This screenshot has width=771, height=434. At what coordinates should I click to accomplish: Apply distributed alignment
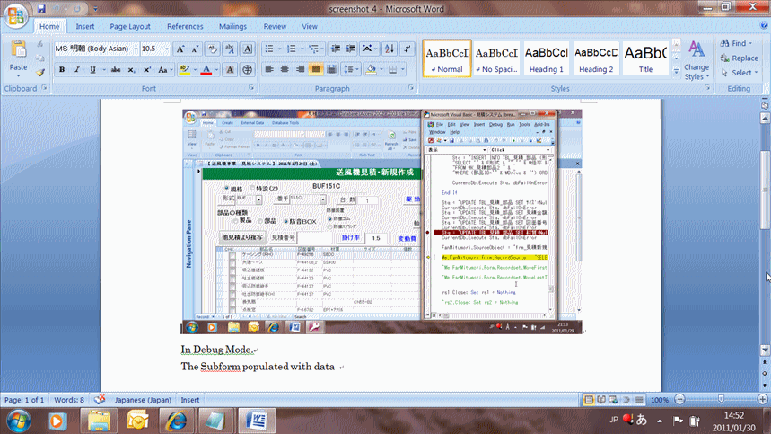[332, 69]
